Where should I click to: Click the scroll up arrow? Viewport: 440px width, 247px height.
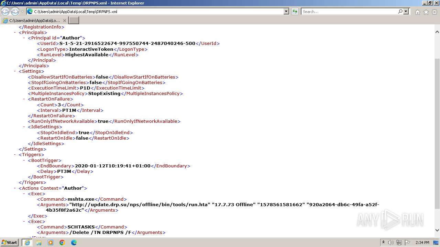437,32
